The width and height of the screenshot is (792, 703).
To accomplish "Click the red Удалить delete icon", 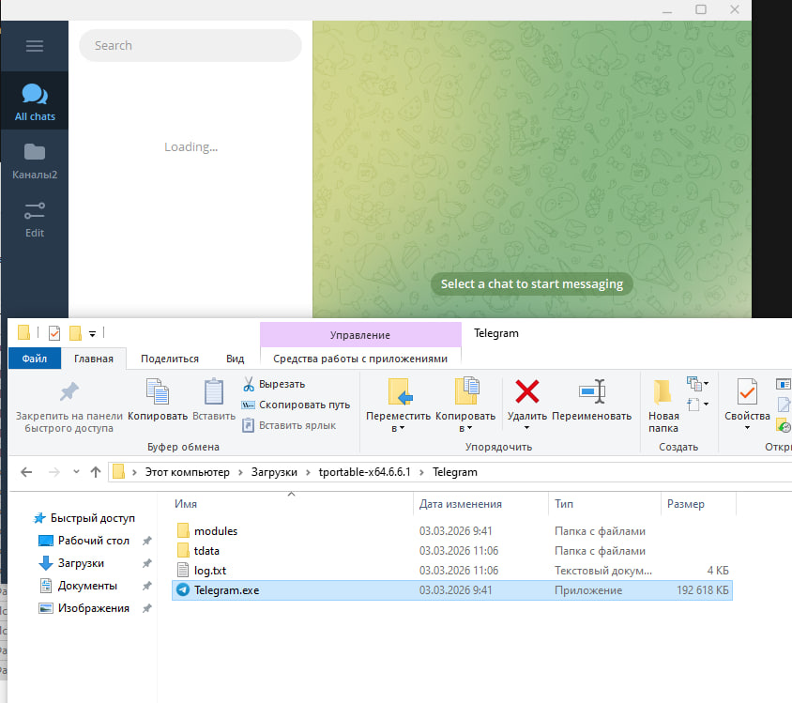I will pyautogui.click(x=526, y=391).
